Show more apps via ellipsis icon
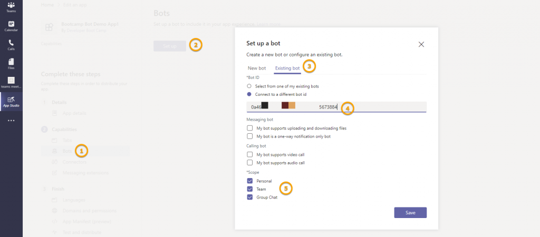540x237 pixels. tap(11, 121)
